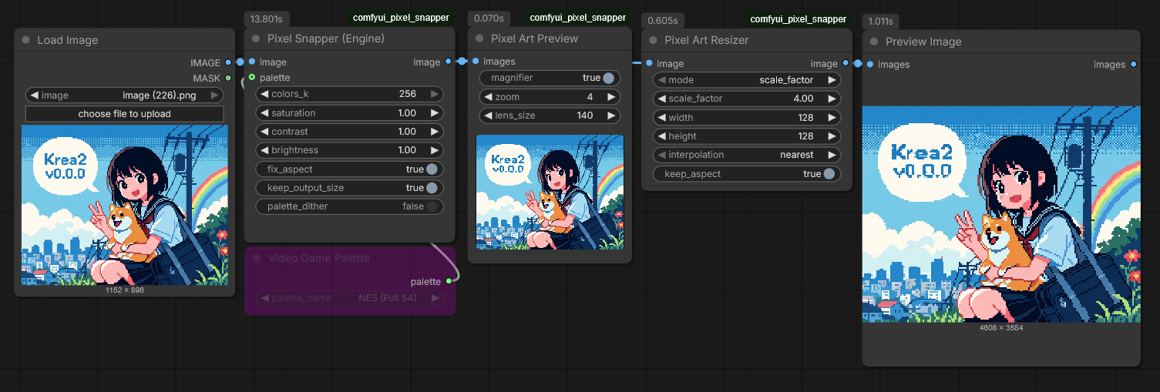Viewport: 1160px width, 392px height.
Task: Click the image input socket on Pixel Snapper
Action: (x=252, y=62)
